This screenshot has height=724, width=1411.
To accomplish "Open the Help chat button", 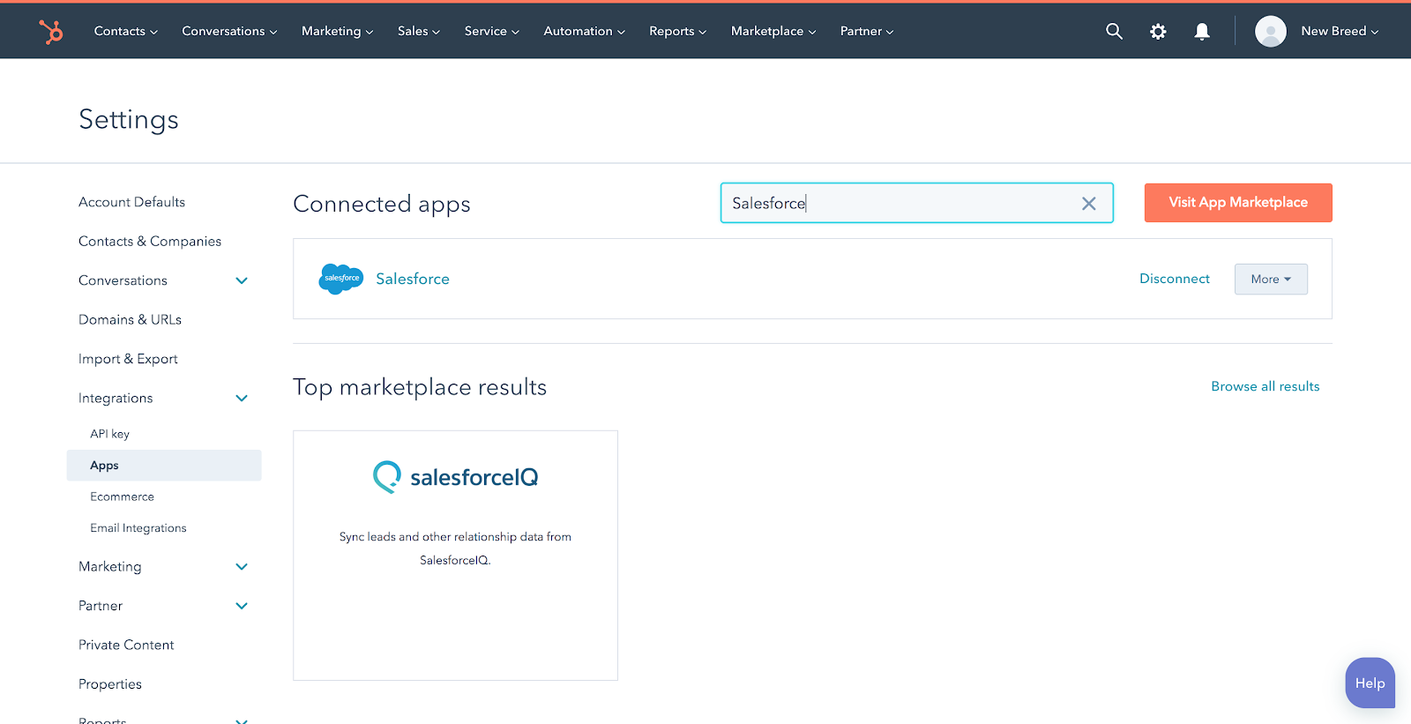I will click(x=1370, y=683).
